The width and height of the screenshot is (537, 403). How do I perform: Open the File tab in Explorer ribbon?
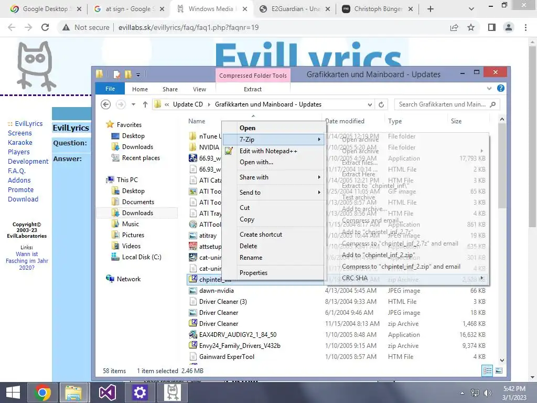pyautogui.click(x=110, y=89)
